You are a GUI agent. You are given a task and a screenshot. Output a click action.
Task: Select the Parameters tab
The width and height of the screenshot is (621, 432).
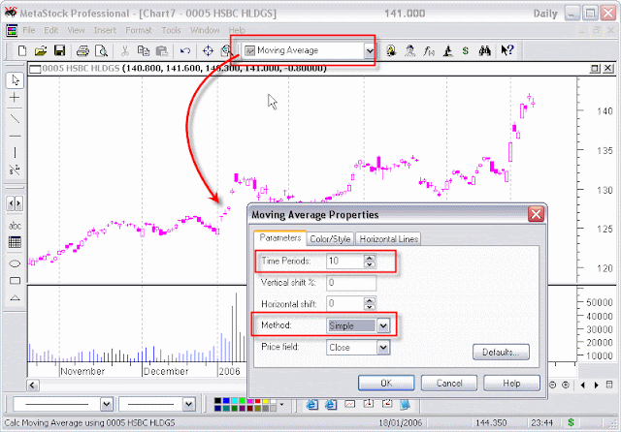tap(280, 237)
